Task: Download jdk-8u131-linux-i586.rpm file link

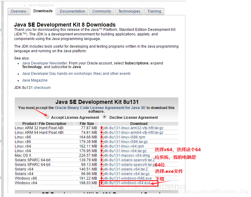Action: 124,137
